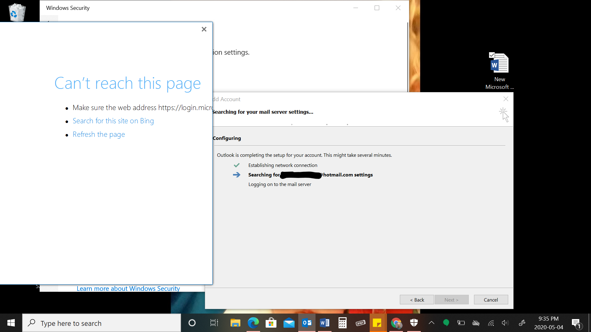
Task: Open OneDrive cloud icon in tray
Action: point(476,323)
